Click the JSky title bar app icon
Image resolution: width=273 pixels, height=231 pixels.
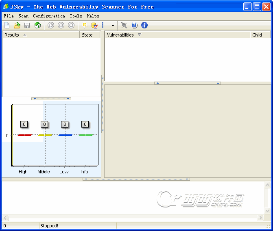tap(6, 7)
